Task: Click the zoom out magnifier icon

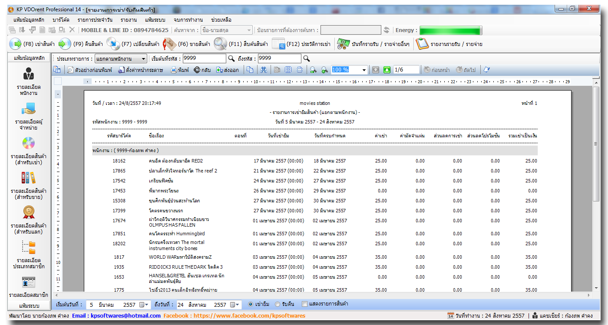Action: pyautogui.click(x=313, y=70)
